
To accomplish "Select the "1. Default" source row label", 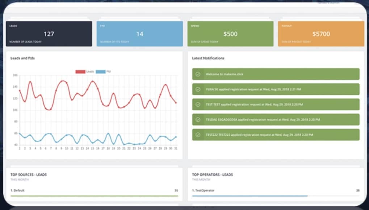I will 17,191.
